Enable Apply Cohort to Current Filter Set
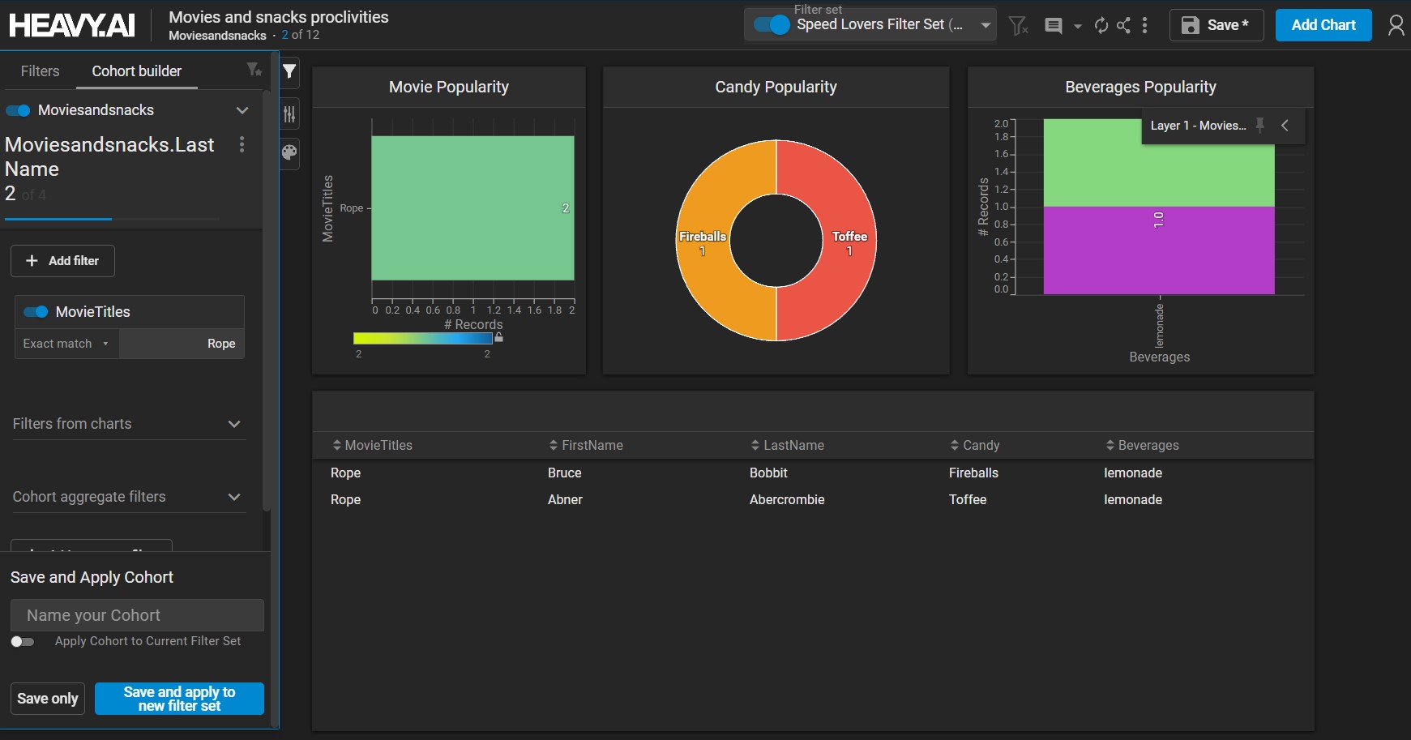The width and height of the screenshot is (1411, 740). [x=23, y=642]
